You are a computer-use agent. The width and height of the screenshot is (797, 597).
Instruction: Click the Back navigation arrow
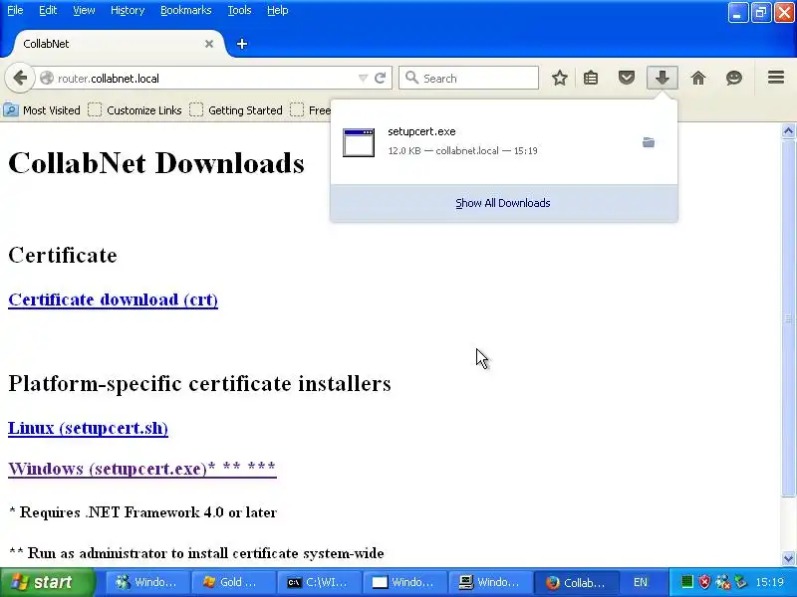[x=20, y=79]
